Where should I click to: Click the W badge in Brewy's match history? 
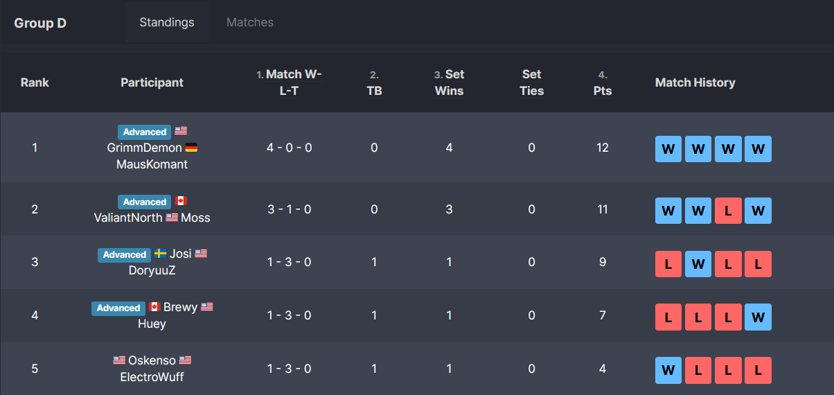coord(758,317)
